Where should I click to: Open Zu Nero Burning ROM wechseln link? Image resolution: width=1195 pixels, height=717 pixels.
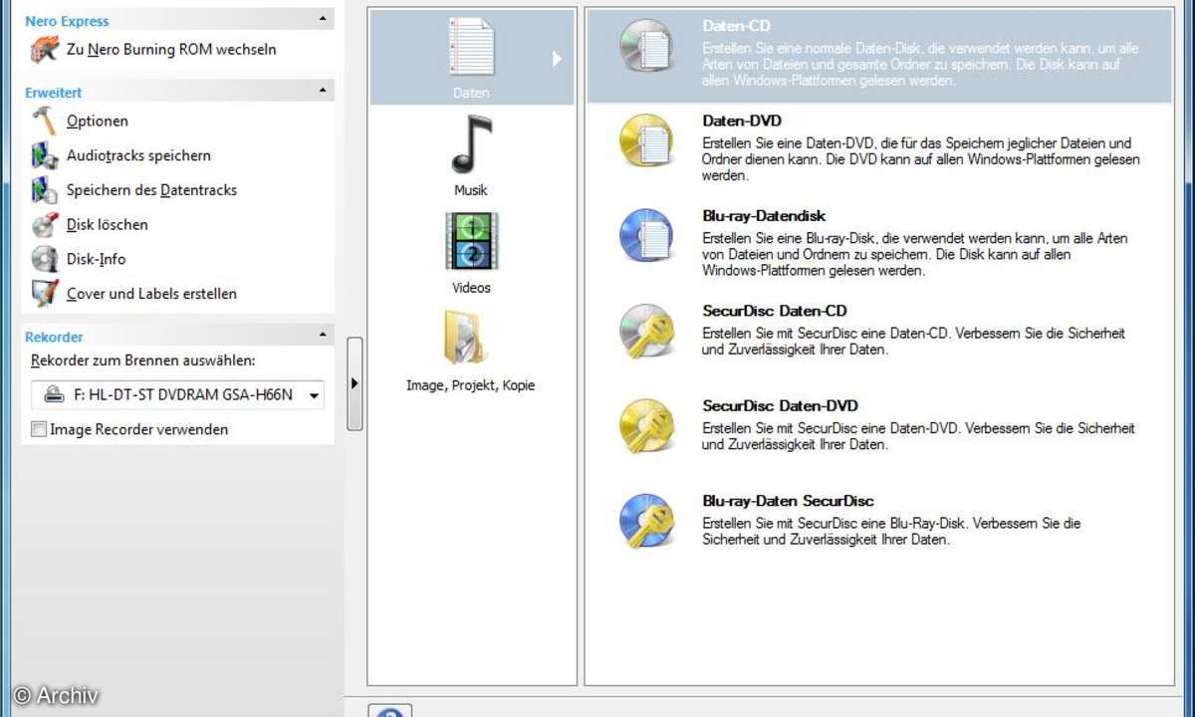coord(171,49)
